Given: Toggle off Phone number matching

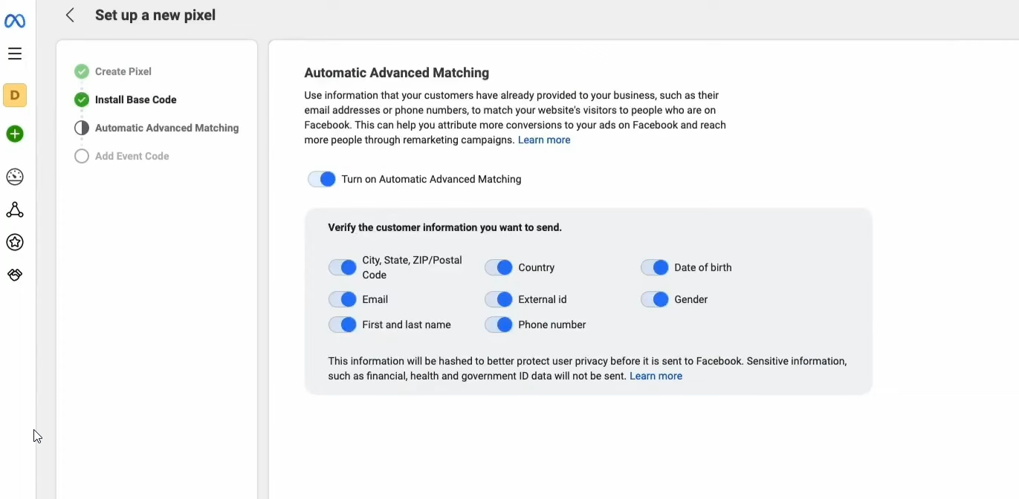Looking at the screenshot, I should point(499,325).
